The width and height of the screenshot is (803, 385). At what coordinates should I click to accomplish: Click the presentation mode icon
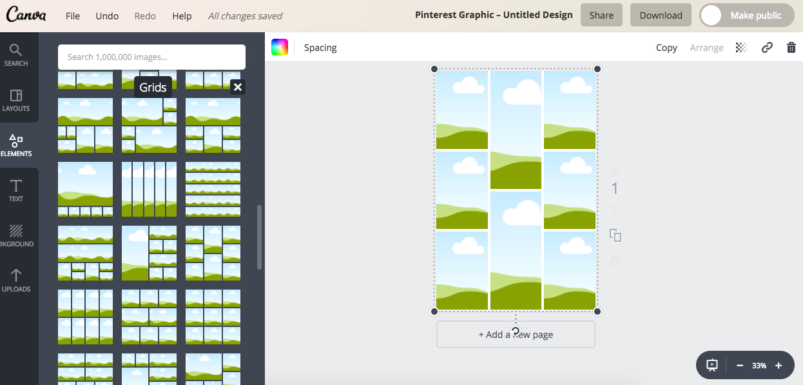[712, 365]
